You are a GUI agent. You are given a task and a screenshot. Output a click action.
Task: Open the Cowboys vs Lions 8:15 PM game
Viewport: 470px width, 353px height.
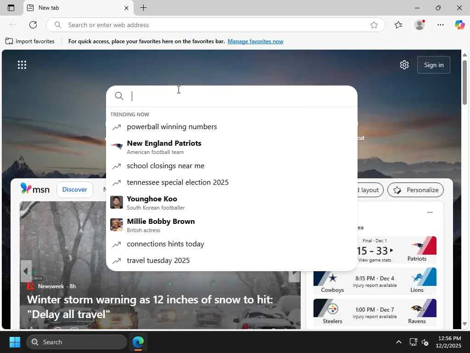point(375,281)
